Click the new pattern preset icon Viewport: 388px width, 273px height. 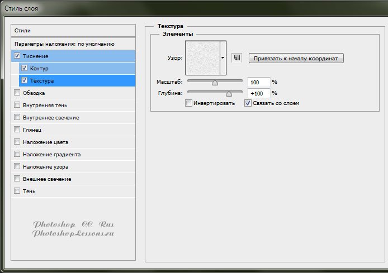pos(236,58)
